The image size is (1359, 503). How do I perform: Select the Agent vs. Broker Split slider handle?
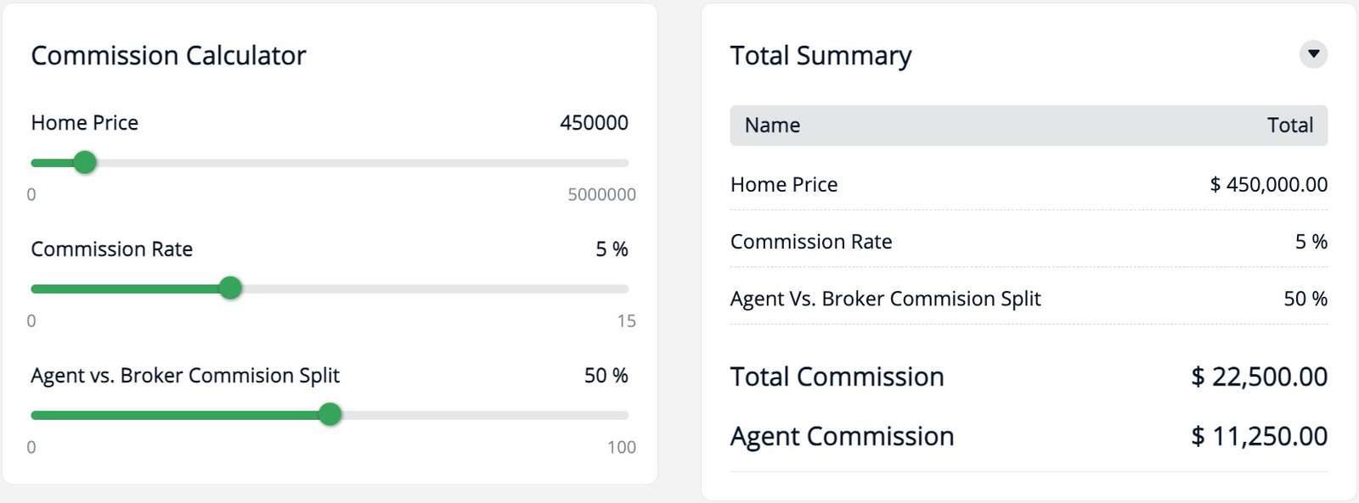point(330,415)
